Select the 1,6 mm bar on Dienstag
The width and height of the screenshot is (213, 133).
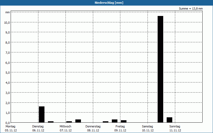42,114
